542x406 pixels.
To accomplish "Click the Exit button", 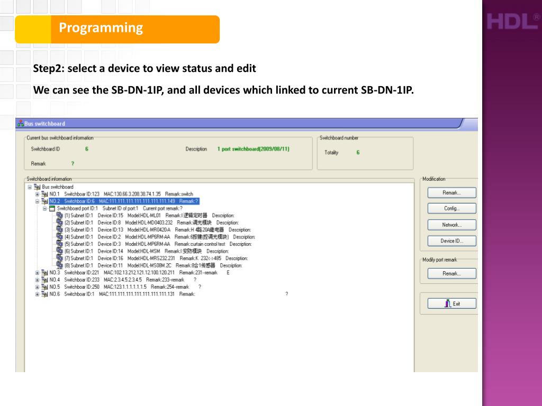I will [452, 303].
